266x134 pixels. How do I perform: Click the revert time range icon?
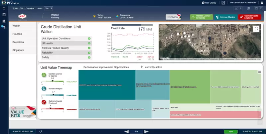[41, 131]
